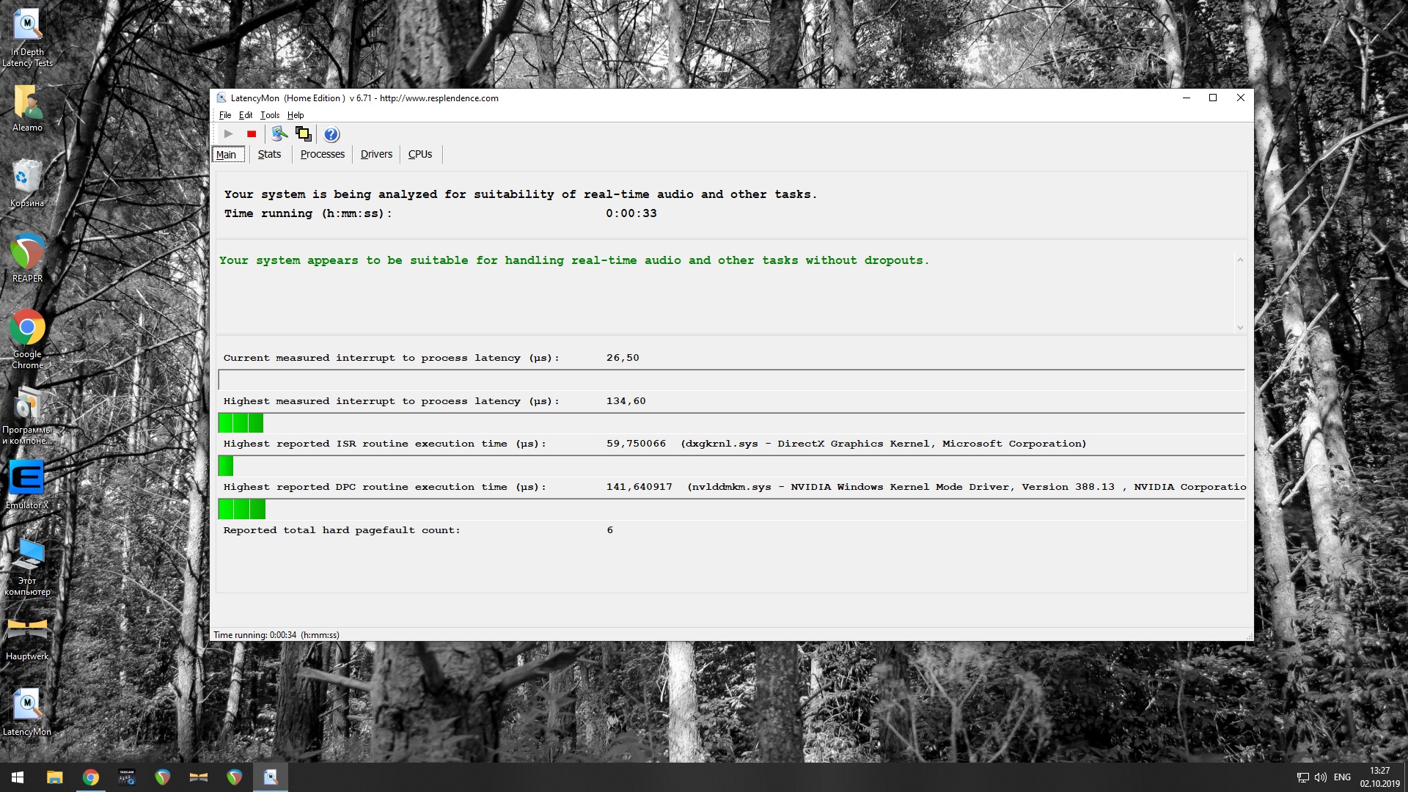Switch to the Processes tab
This screenshot has height=792, width=1408.
click(x=322, y=154)
